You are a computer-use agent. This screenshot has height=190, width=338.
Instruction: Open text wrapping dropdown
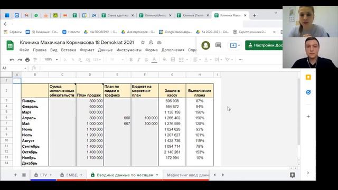[x=218, y=60]
